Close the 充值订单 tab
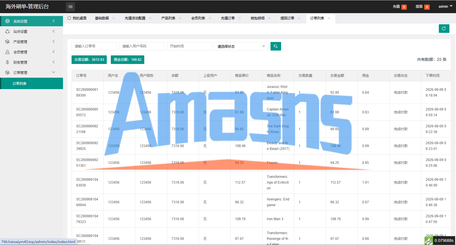This screenshot has width=456, height=245. (240, 18)
